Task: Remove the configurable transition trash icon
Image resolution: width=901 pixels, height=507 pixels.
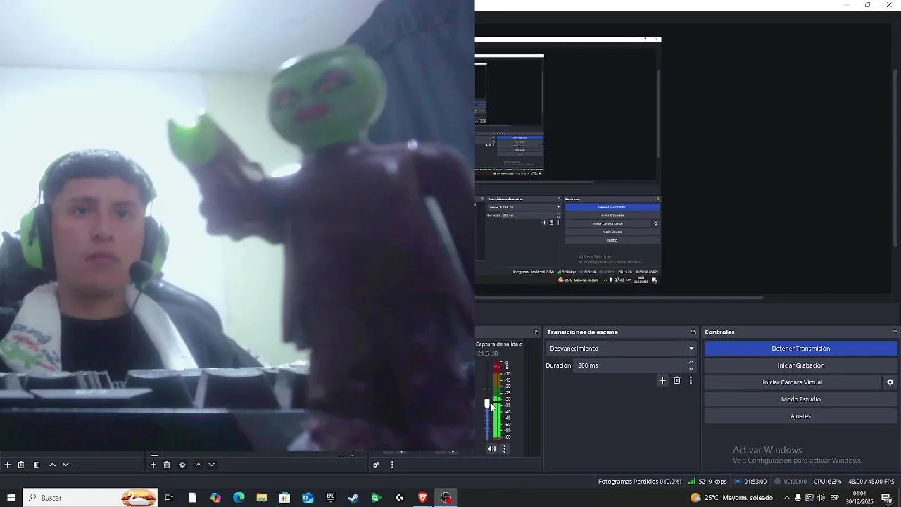Action: (x=677, y=380)
